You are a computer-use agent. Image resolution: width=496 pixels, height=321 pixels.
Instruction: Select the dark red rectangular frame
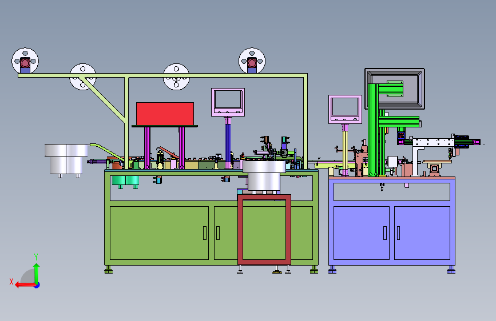coord(264,230)
